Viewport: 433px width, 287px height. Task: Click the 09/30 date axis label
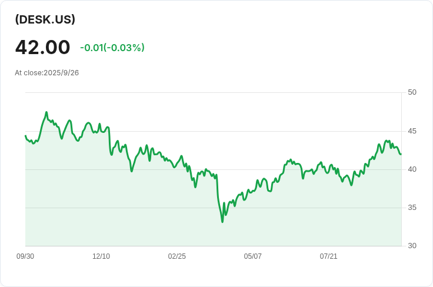point(25,256)
